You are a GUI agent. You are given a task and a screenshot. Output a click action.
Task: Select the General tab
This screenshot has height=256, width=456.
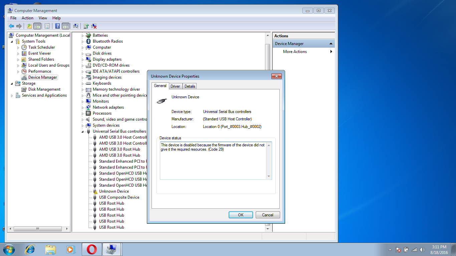pyautogui.click(x=160, y=86)
